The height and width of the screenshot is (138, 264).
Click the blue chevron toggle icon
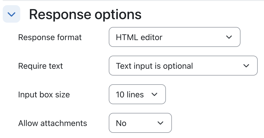click(x=11, y=14)
